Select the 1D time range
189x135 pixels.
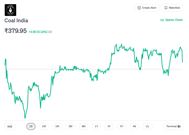[31, 126]
